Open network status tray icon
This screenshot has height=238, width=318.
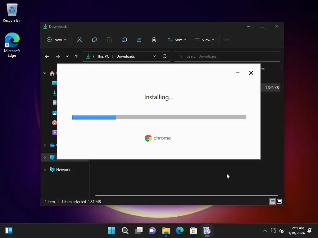pyautogui.click(x=273, y=231)
